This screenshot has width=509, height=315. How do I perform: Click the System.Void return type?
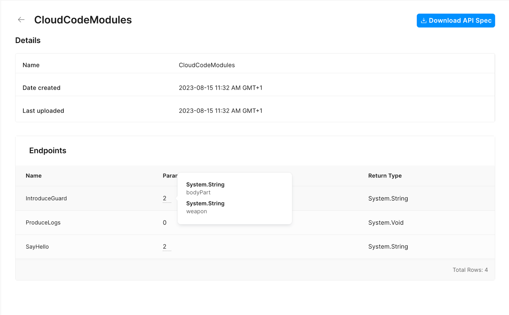(386, 223)
